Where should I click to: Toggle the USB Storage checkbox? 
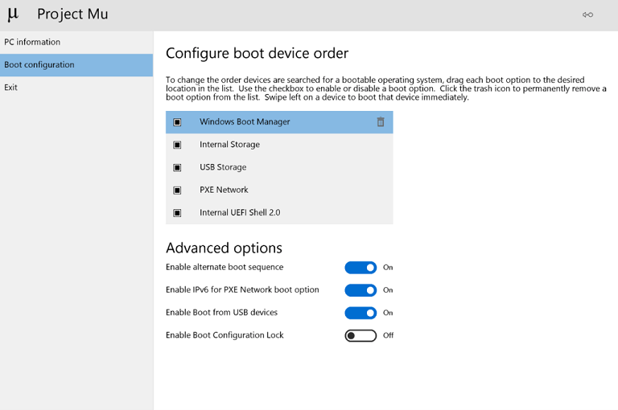178,167
